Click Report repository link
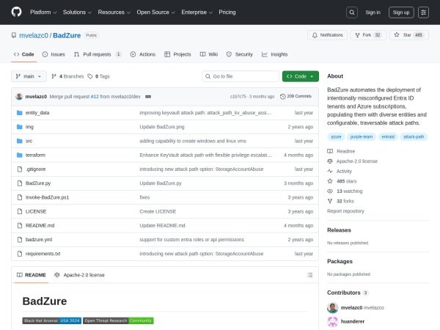Image resolution: width=440 pixels, height=330 pixels. (x=345, y=211)
